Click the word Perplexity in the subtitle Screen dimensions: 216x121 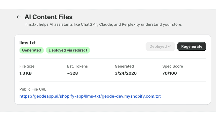click(x=131, y=24)
